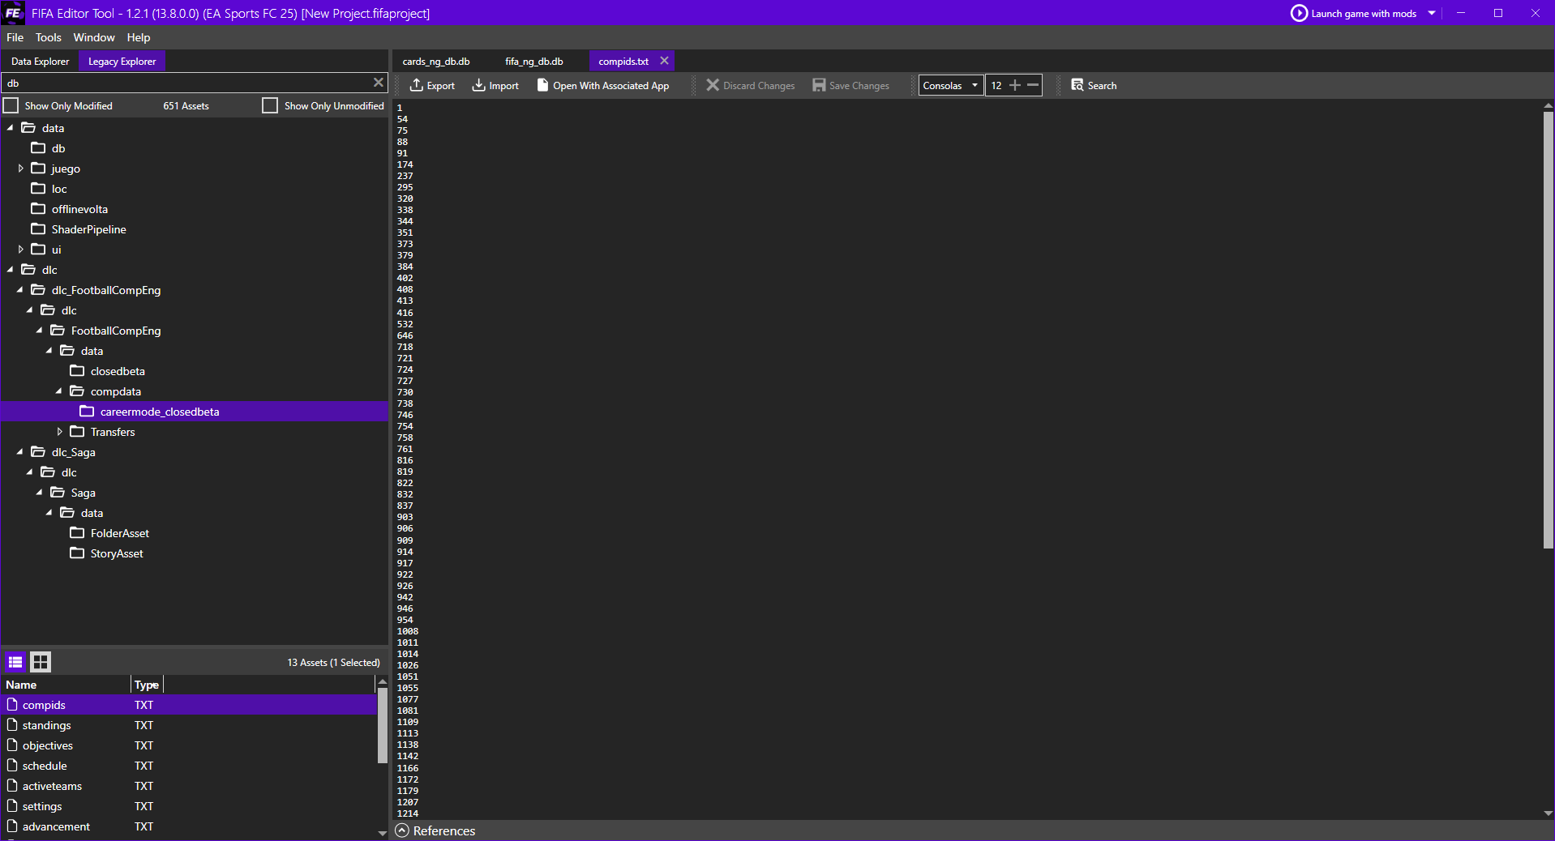The image size is (1555, 841).
Task: Click the Import icon in toolbar
Action: pyautogui.click(x=478, y=85)
